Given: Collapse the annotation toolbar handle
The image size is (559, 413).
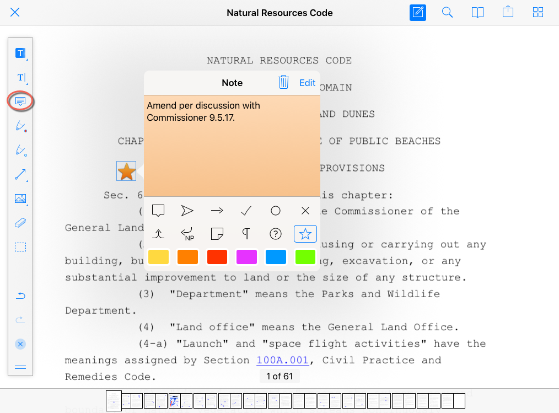Looking at the screenshot, I should click(x=20, y=367).
